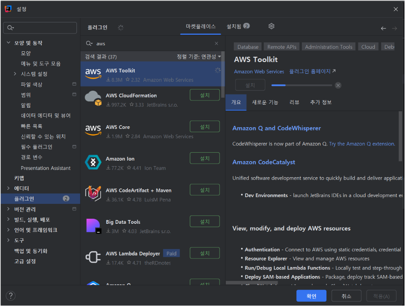Select 키맵 in the settings tree

click(19, 178)
